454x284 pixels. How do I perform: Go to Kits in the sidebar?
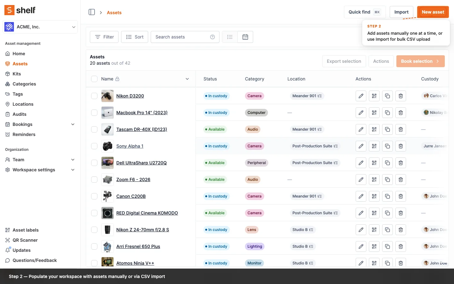pos(17,74)
